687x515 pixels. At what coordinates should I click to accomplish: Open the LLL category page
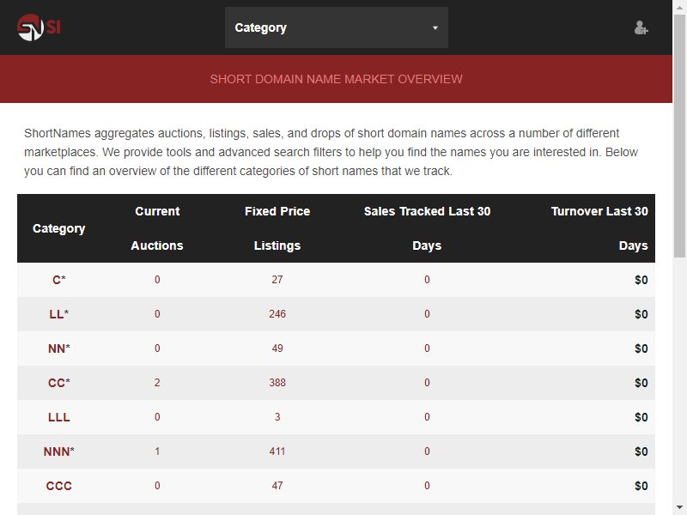tap(59, 417)
